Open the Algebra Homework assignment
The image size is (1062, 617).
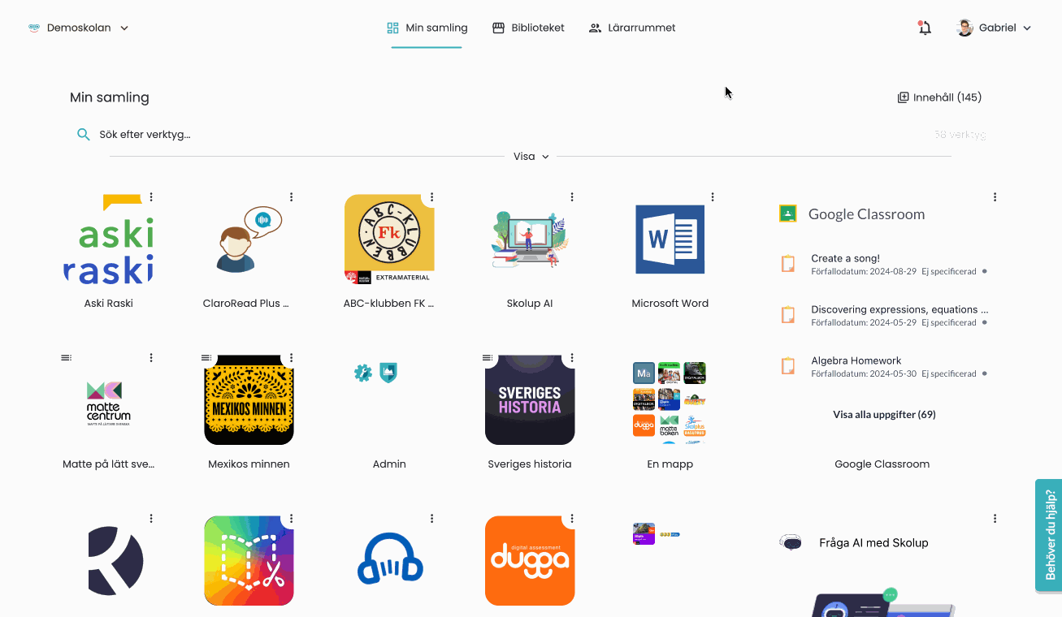(882, 367)
